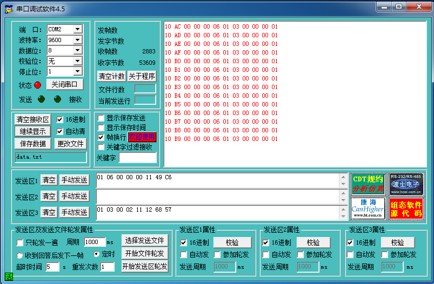Viewport: 434px width, 284px height.
Task: Click the app icon in title bar
Action: tap(9, 7)
